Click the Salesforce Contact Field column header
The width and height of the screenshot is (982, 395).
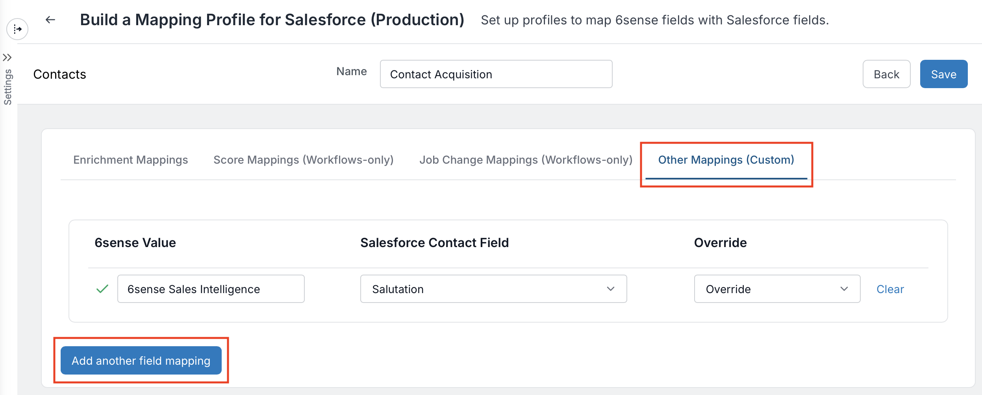click(434, 243)
